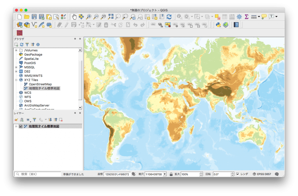Click the padlock to lock map scale
This screenshot has height=196, width=298.
171,174
